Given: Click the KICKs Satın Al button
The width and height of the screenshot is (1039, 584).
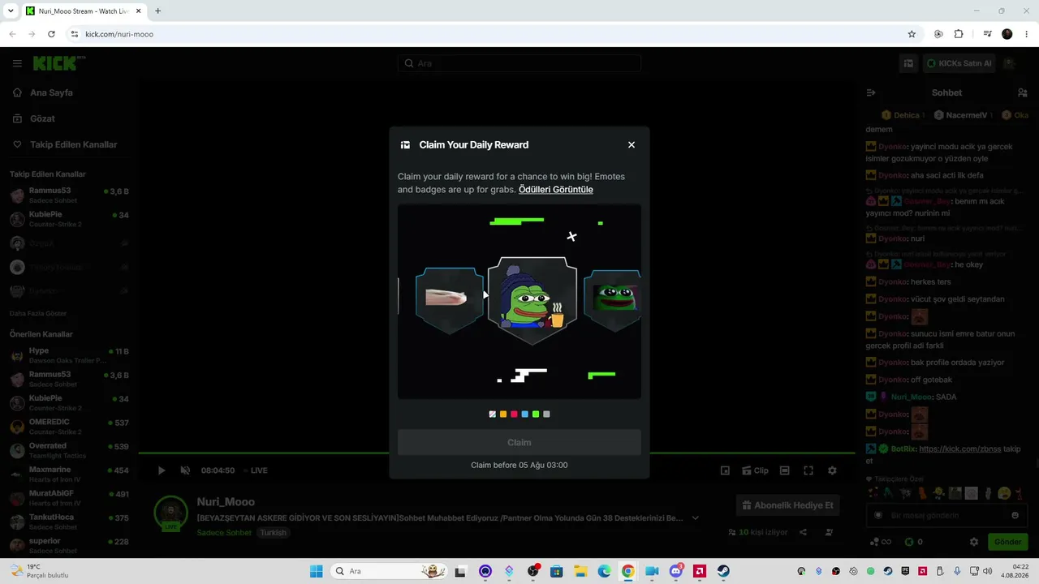Looking at the screenshot, I should pos(959,63).
